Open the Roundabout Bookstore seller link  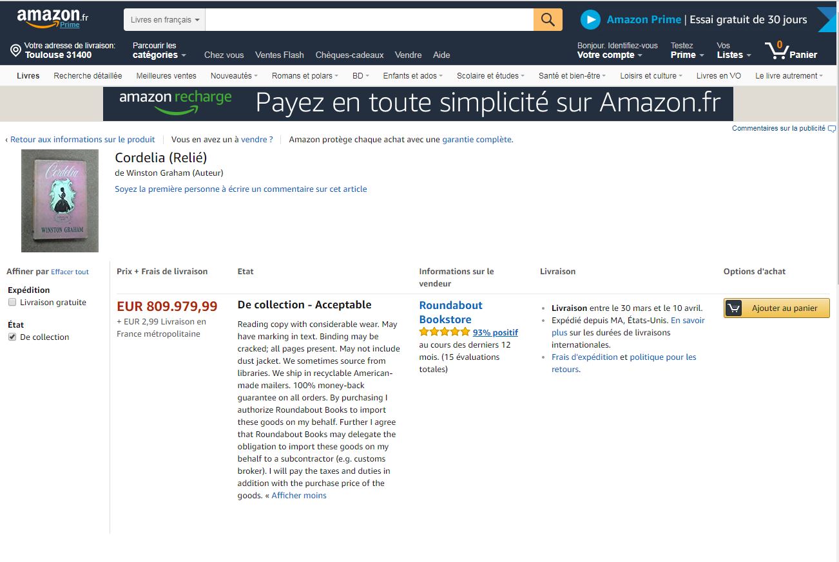pos(451,312)
